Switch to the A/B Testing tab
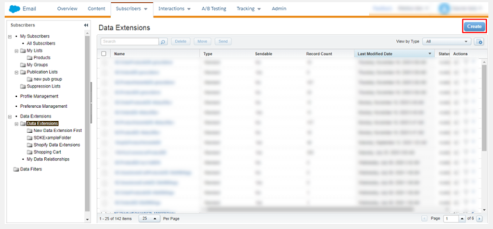Viewport: 493px width, 229px height. 214,9
